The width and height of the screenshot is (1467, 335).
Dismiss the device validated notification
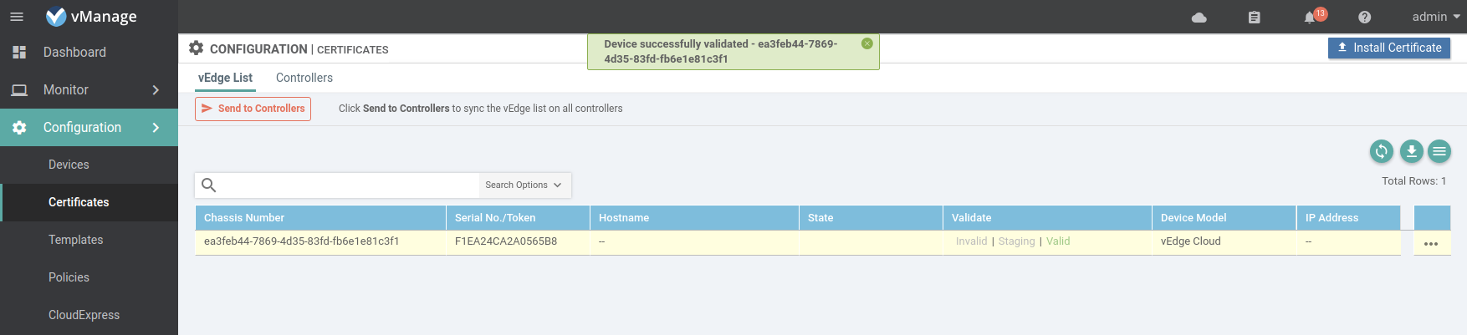click(867, 43)
